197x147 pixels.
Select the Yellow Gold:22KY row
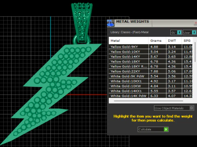coord(151,71)
